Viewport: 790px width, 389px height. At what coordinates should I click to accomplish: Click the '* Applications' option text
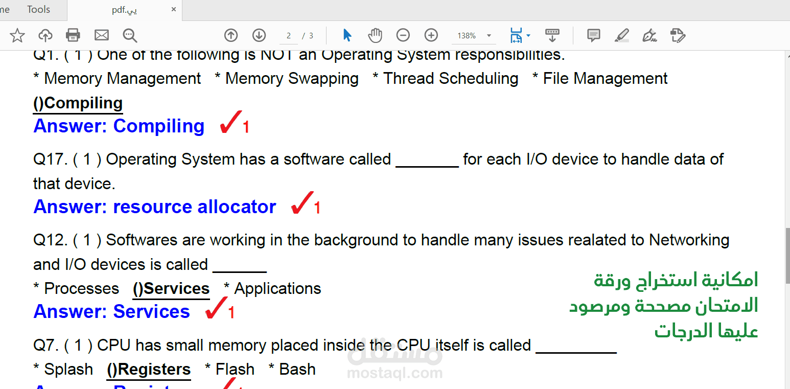coord(272,288)
